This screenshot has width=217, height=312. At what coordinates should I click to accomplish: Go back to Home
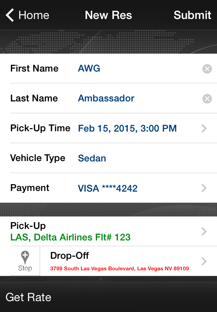[x=34, y=15]
